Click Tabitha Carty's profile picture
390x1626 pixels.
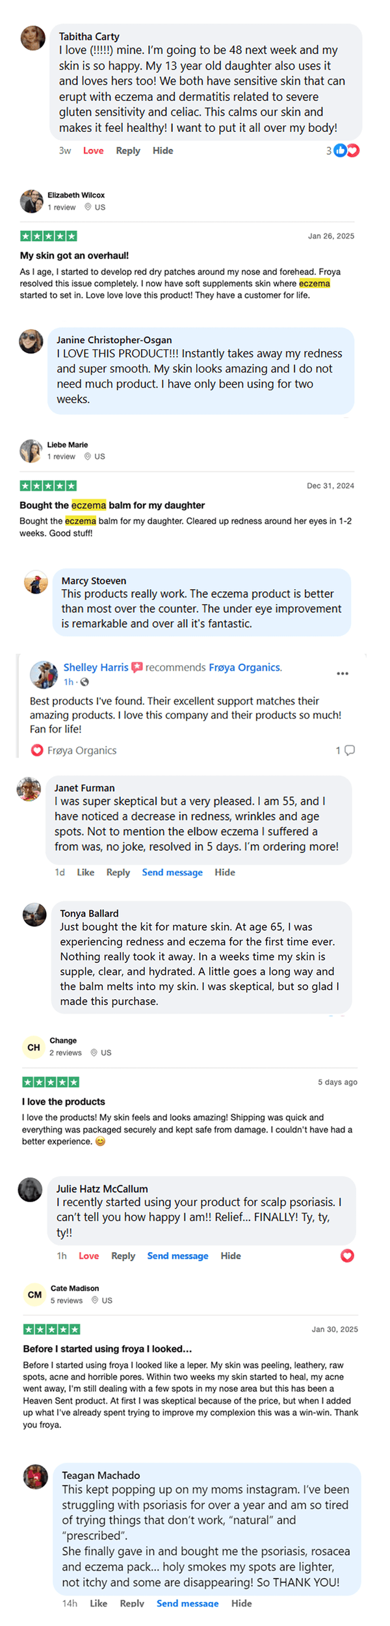pyautogui.click(x=32, y=38)
